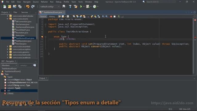
Task: Open Profile Project dropdown arrow
Action: coord(98,6)
